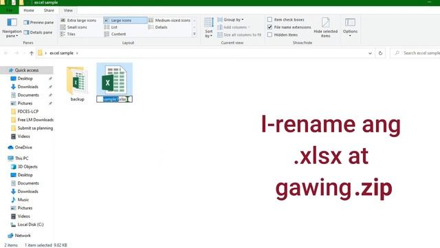This screenshot has height=248, width=440.
Task: Select Quick access in sidebar
Action: [x=27, y=70]
